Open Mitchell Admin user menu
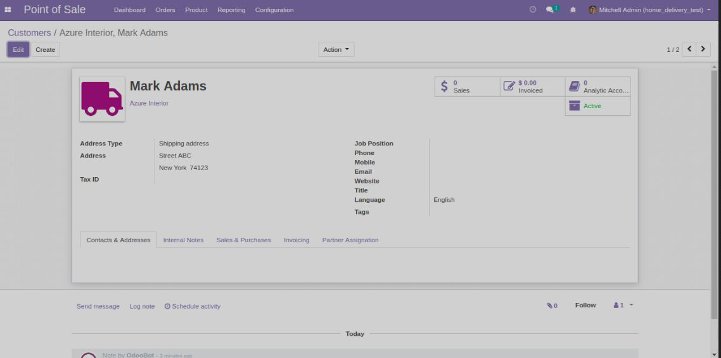Image resolution: width=721 pixels, height=358 pixels. tap(649, 9)
